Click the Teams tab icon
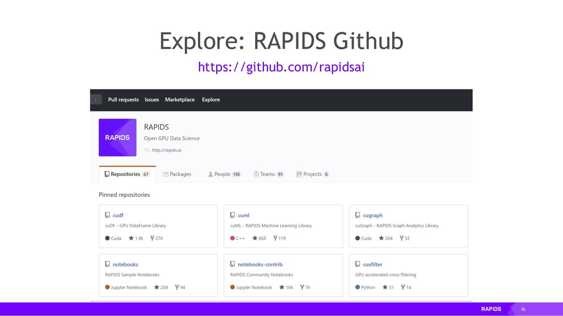 [x=256, y=174]
